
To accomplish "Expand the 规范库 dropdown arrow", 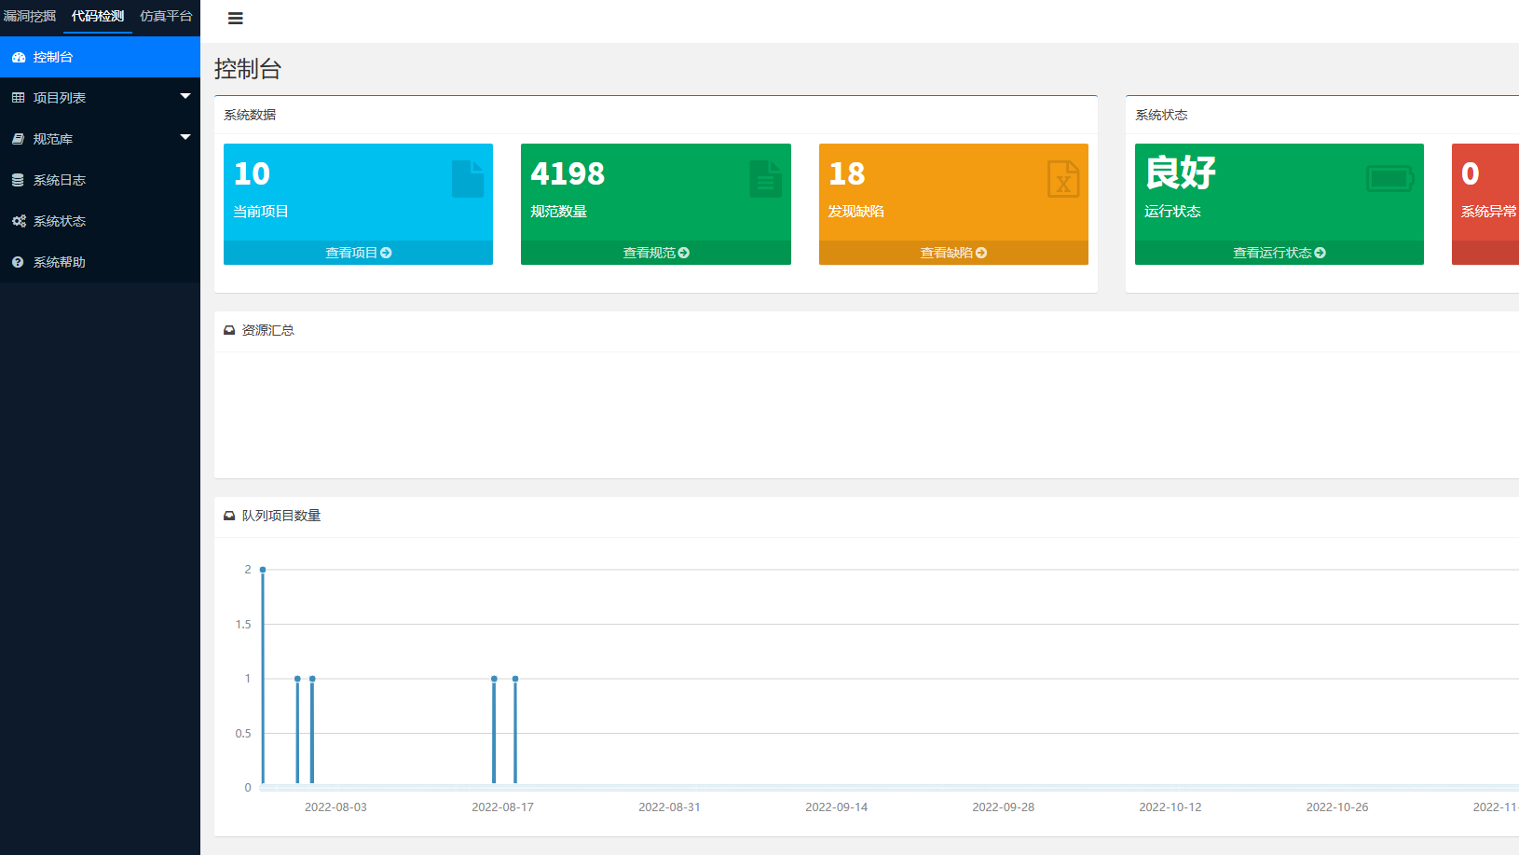I will point(185,137).
